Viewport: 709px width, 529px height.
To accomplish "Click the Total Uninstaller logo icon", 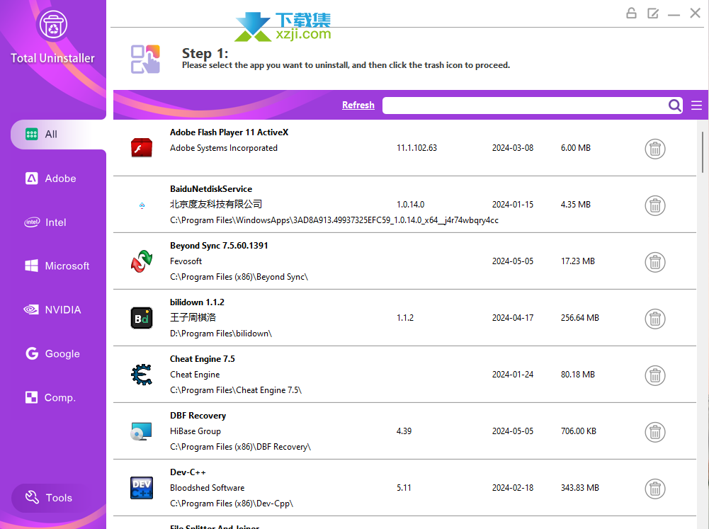I will tap(53, 25).
